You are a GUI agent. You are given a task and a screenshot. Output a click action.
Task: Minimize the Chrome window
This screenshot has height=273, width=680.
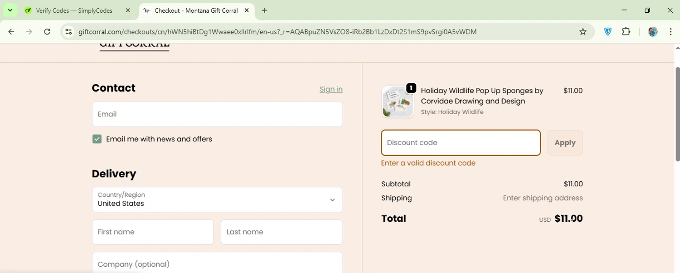pos(624,10)
